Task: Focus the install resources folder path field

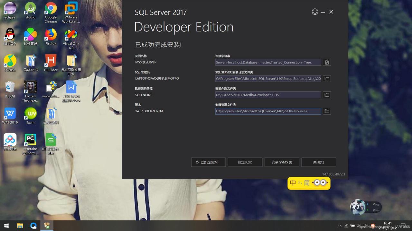Action: click(x=268, y=111)
